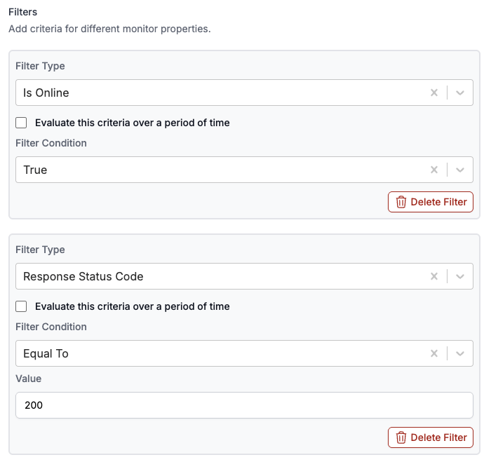Enable time period evaluation for Is Online filter
The image size is (491, 462).
click(22, 123)
